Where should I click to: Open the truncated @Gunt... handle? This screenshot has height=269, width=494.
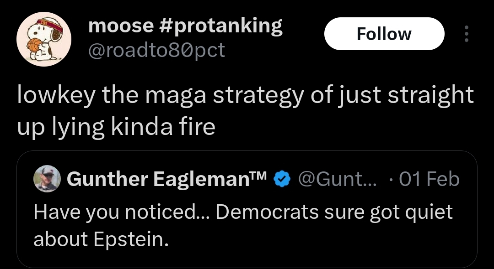[338, 179]
